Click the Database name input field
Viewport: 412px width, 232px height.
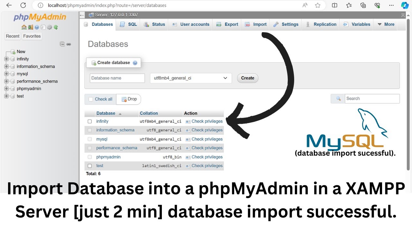(x=117, y=78)
